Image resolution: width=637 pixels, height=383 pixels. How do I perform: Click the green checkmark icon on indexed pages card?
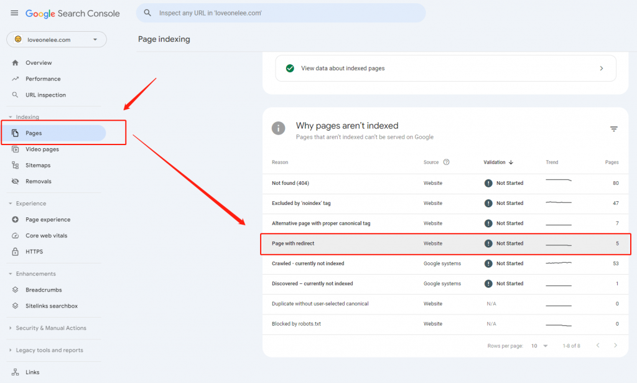290,69
